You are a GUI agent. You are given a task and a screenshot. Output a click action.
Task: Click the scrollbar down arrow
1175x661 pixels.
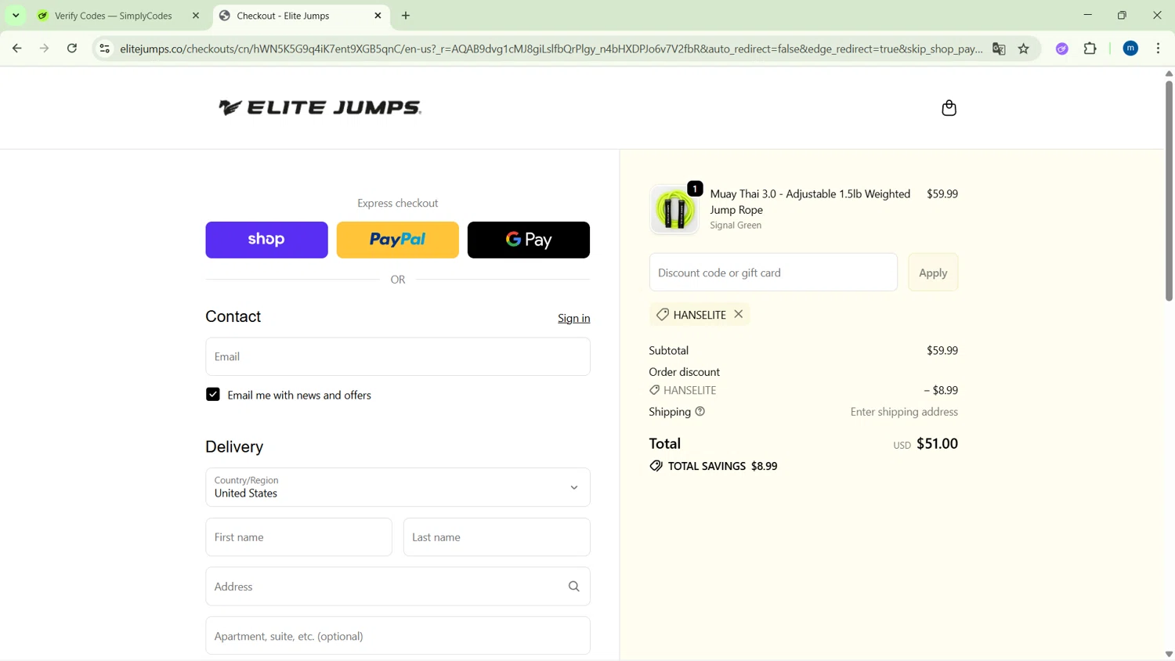[x=1169, y=655]
